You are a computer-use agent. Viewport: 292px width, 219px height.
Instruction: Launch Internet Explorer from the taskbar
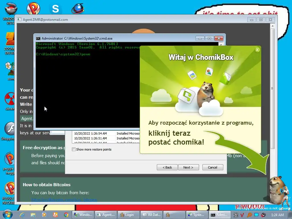click(22, 215)
